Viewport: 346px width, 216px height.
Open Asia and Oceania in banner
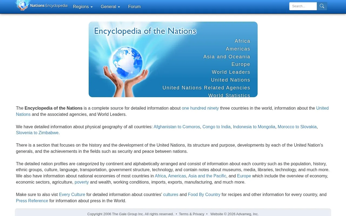click(x=227, y=57)
